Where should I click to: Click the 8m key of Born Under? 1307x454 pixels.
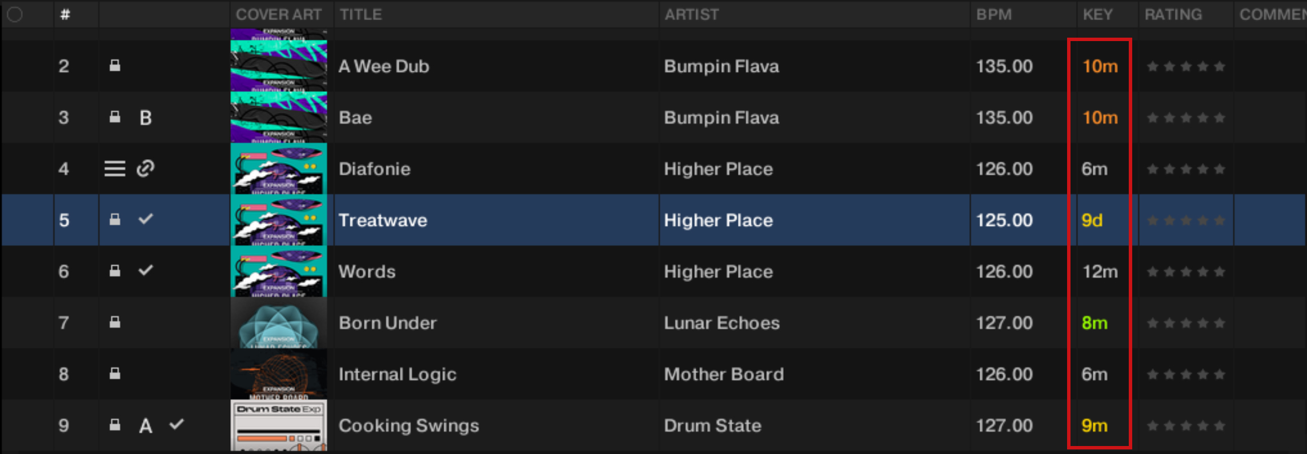[1094, 323]
